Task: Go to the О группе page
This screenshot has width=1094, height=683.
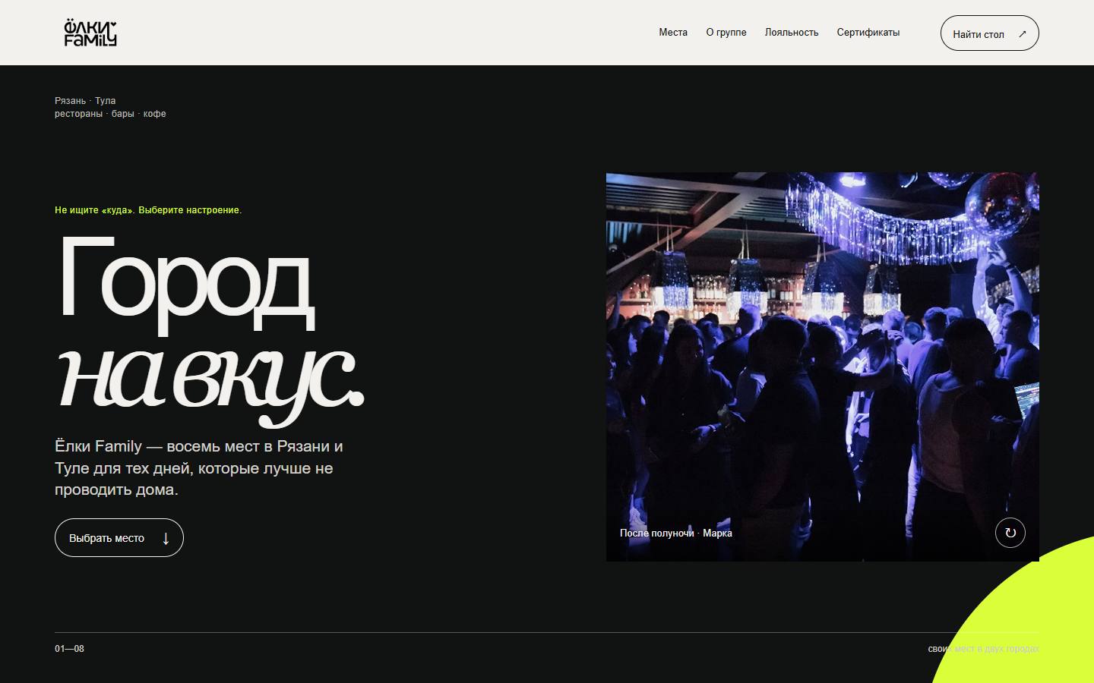Action: (726, 33)
